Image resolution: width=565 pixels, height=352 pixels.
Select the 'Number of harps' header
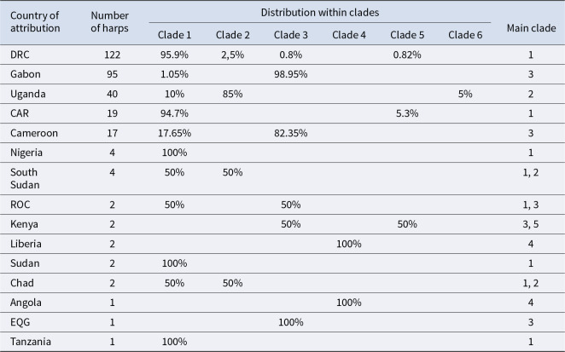pyautogui.click(x=109, y=22)
